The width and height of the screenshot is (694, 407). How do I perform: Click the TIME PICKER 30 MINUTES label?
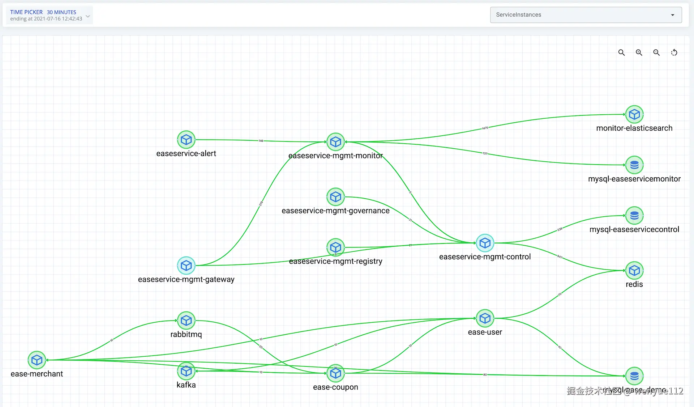point(43,12)
